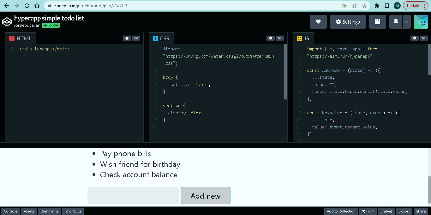Collapse the code fold at JS line 3
This screenshot has width=431, height=215.
tap(304, 71)
